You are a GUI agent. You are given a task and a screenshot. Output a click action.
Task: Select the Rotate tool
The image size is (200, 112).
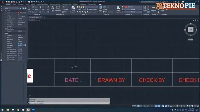click(x=35, y=7)
